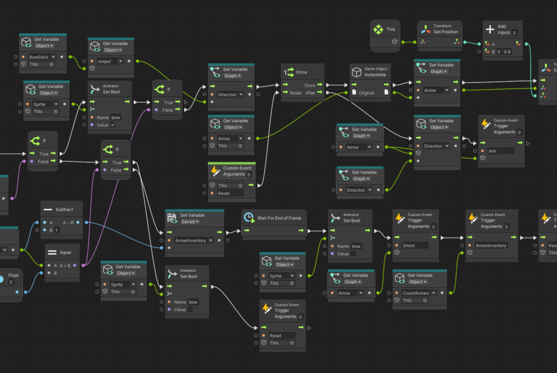Click the 0.8 value in Add node's B input
557x373 pixels.
508,52
